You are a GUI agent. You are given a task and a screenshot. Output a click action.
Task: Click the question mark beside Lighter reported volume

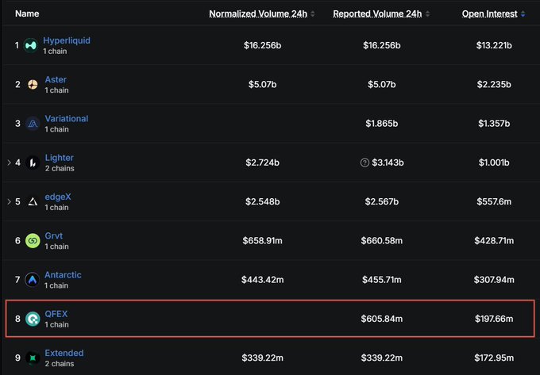(x=364, y=163)
